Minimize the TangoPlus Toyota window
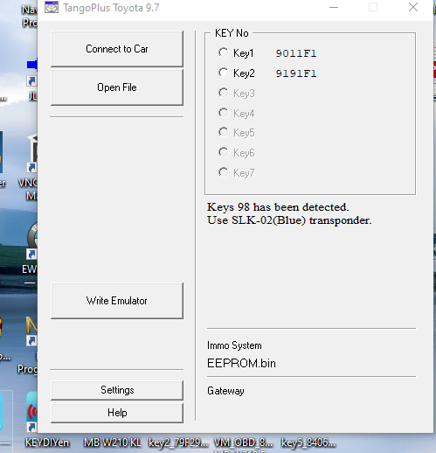Viewport: 436px width, 453px height. tap(334, 7)
